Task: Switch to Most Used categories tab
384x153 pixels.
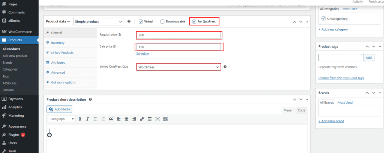Action: pyautogui.click(x=350, y=9)
